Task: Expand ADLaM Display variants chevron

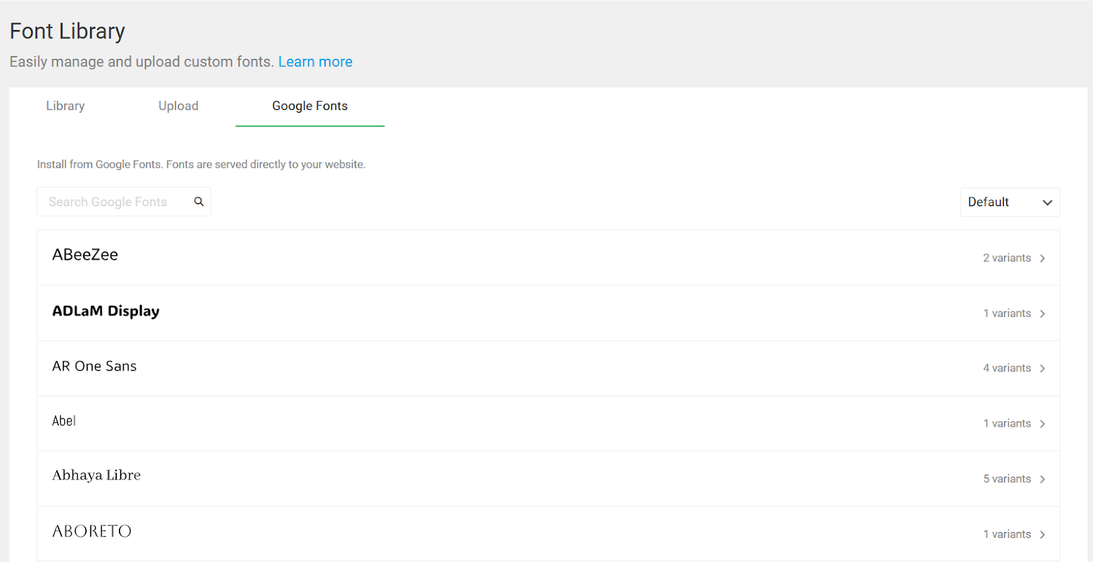Action: (x=1042, y=313)
